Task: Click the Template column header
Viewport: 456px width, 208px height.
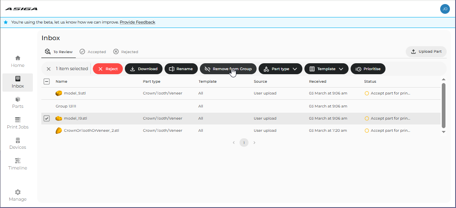Action: [x=208, y=81]
